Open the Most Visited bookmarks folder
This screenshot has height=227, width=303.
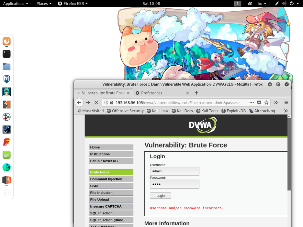[90, 111]
